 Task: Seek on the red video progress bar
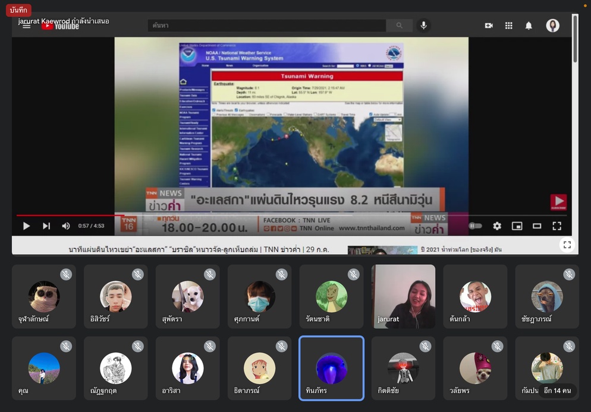(x=291, y=215)
